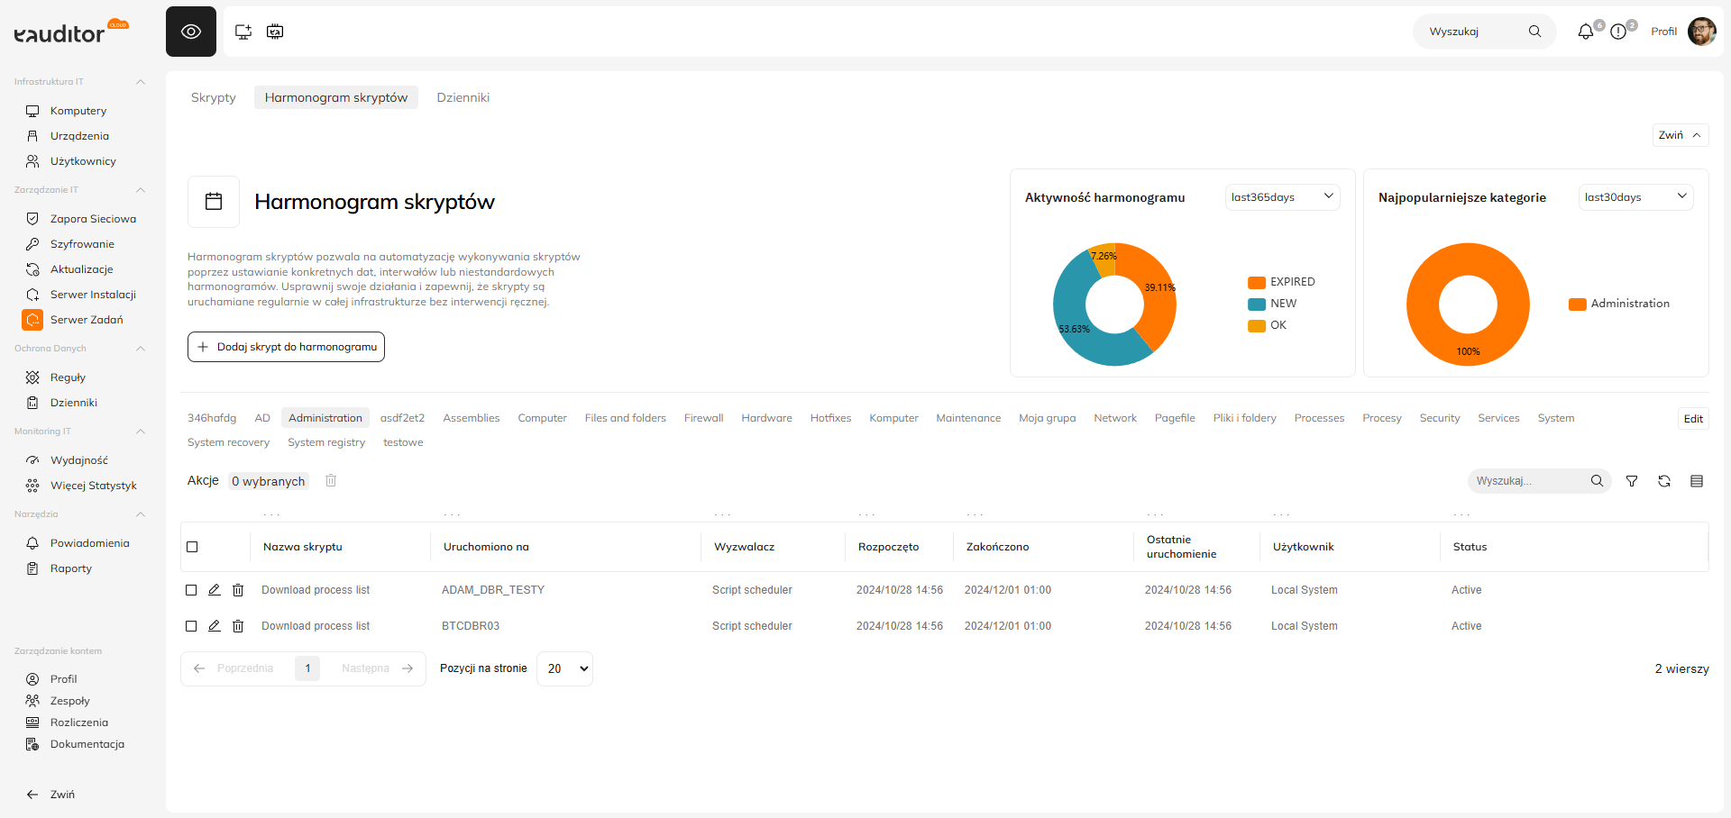
Task: Select checkbox for ADAM_DBR_TESTY row
Action: click(x=191, y=590)
